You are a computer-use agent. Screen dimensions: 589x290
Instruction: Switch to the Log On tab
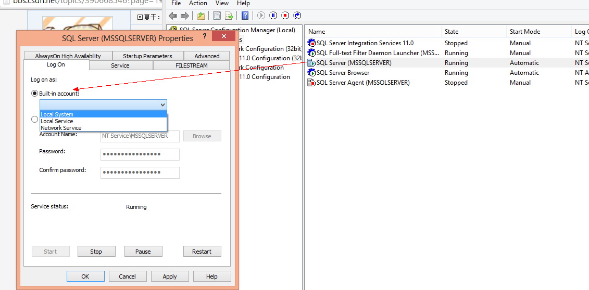pyautogui.click(x=56, y=65)
